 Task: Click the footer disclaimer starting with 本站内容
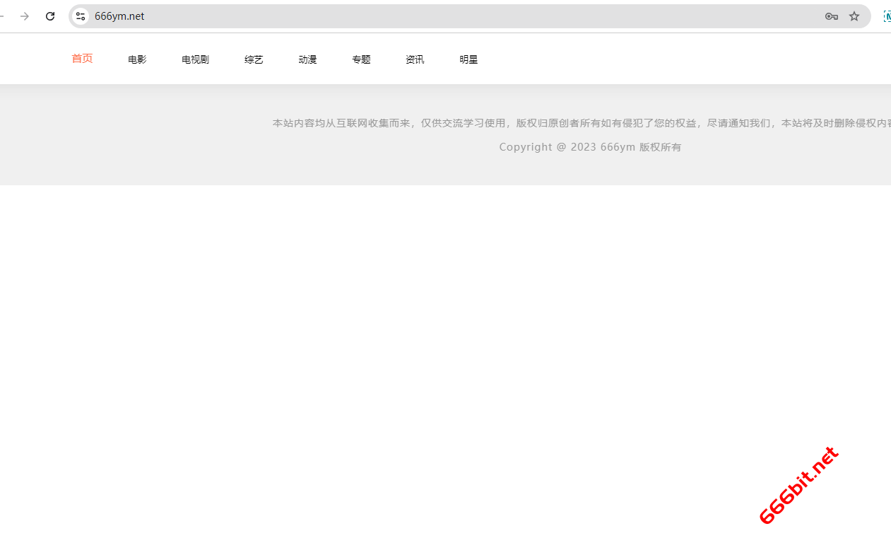[x=579, y=123]
